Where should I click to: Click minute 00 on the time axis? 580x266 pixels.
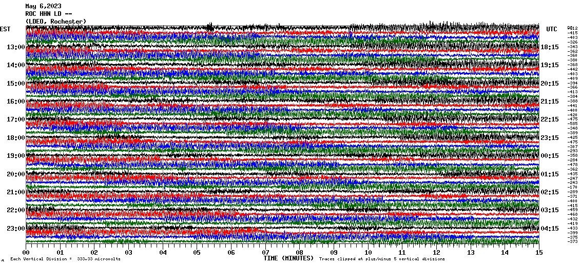coord(27,253)
